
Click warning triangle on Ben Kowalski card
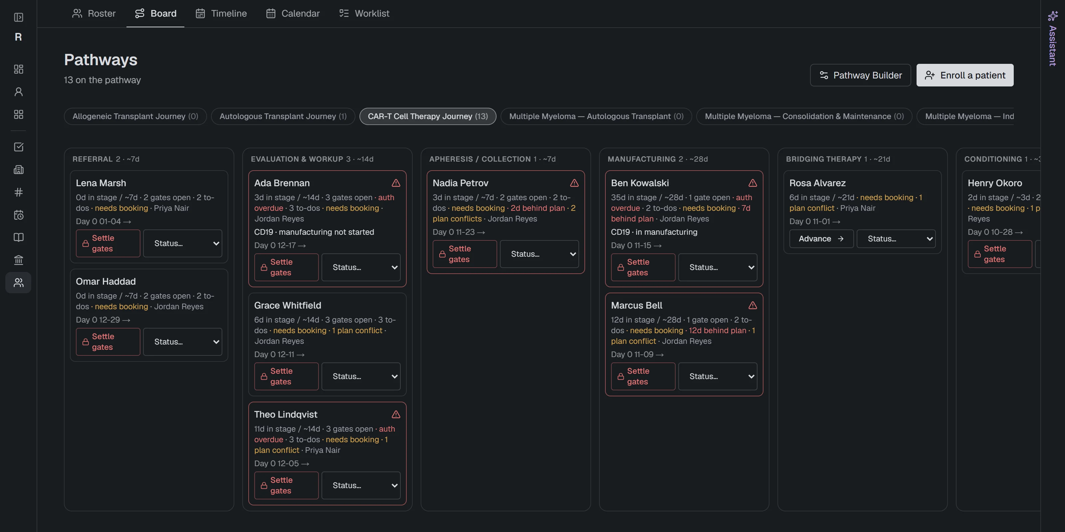pyautogui.click(x=752, y=183)
